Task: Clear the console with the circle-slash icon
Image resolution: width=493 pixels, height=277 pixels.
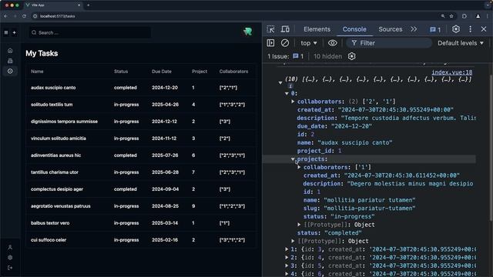Action: [285, 43]
